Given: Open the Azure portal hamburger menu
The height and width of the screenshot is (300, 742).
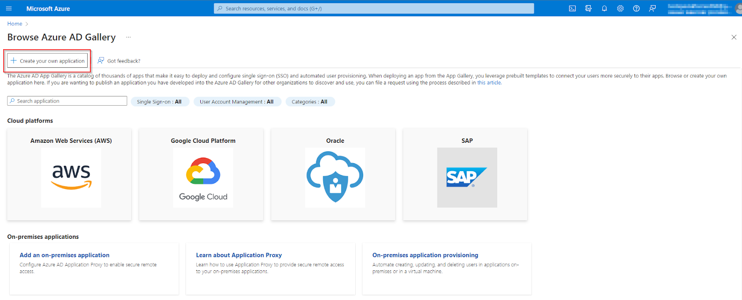Looking at the screenshot, I should [x=9, y=8].
